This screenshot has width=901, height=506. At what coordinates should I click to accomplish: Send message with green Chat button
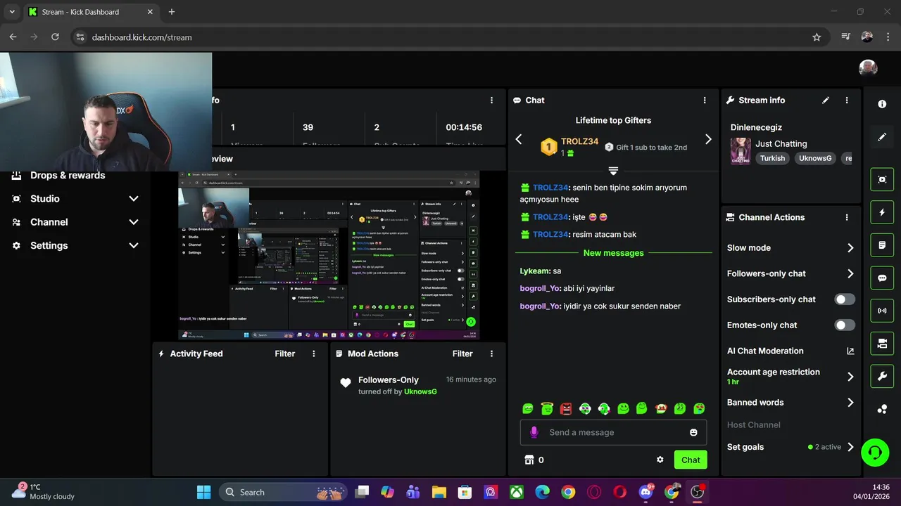(x=691, y=460)
